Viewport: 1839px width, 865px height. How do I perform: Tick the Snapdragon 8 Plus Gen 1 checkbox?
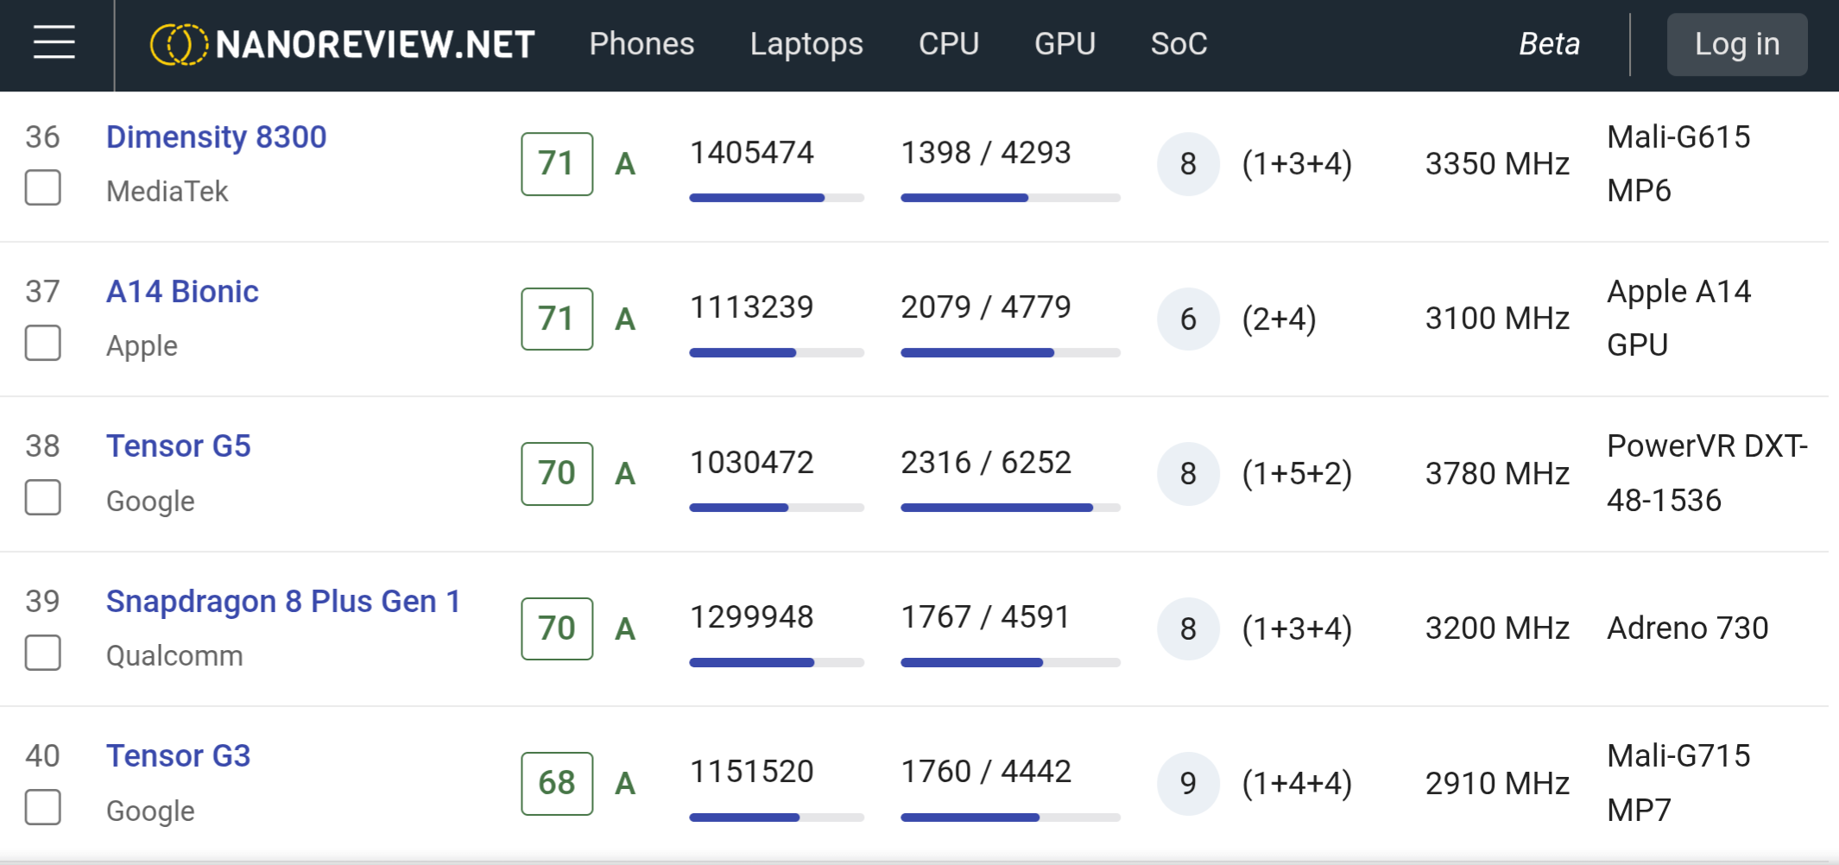coord(43,653)
